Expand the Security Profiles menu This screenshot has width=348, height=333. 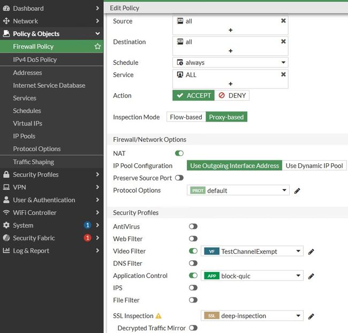[51, 175]
